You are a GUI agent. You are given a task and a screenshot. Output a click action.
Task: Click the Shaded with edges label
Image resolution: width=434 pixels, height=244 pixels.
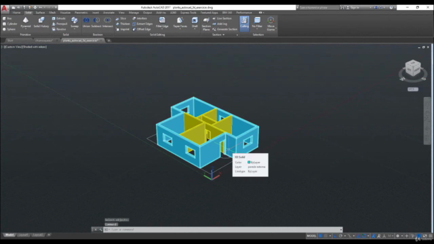(x=35, y=47)
